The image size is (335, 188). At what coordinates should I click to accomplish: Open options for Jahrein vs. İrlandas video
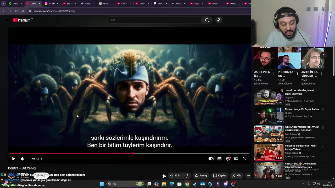[x=323, y=91]
